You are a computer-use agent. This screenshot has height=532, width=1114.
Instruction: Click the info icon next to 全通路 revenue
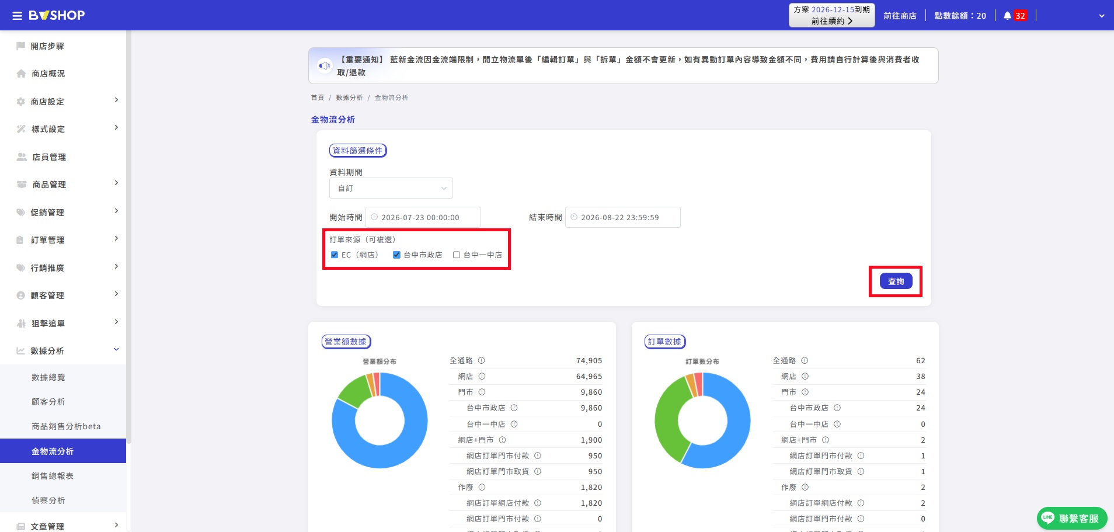tap(482, 361)
